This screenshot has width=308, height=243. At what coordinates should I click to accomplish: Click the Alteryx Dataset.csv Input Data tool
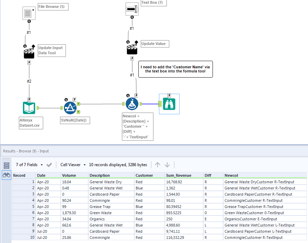click(29, 107)
